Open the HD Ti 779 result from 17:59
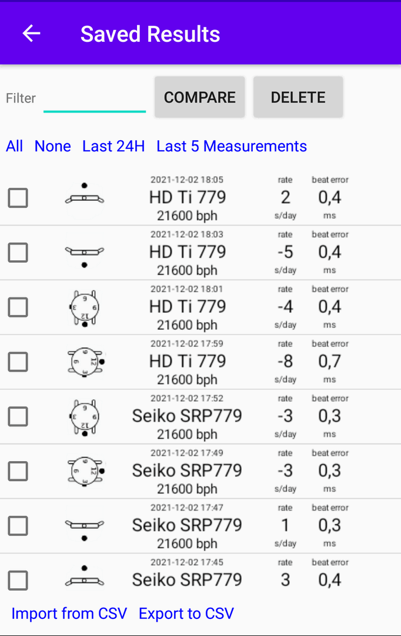 click(x=188, y=361)
